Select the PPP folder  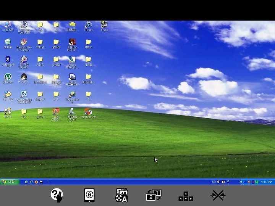click(56, 96)
